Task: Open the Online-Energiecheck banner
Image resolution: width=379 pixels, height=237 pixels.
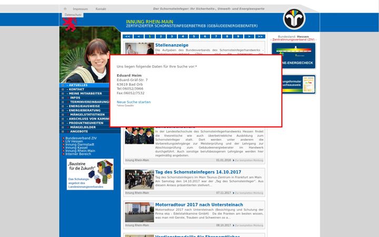Action: tap(299, 56)
